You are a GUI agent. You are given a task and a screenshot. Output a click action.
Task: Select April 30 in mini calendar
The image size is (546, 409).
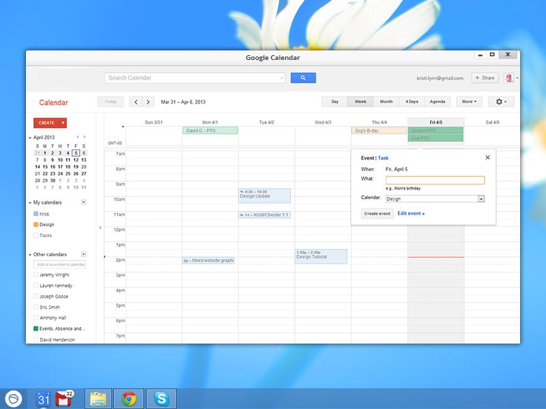tap(53, 181)
